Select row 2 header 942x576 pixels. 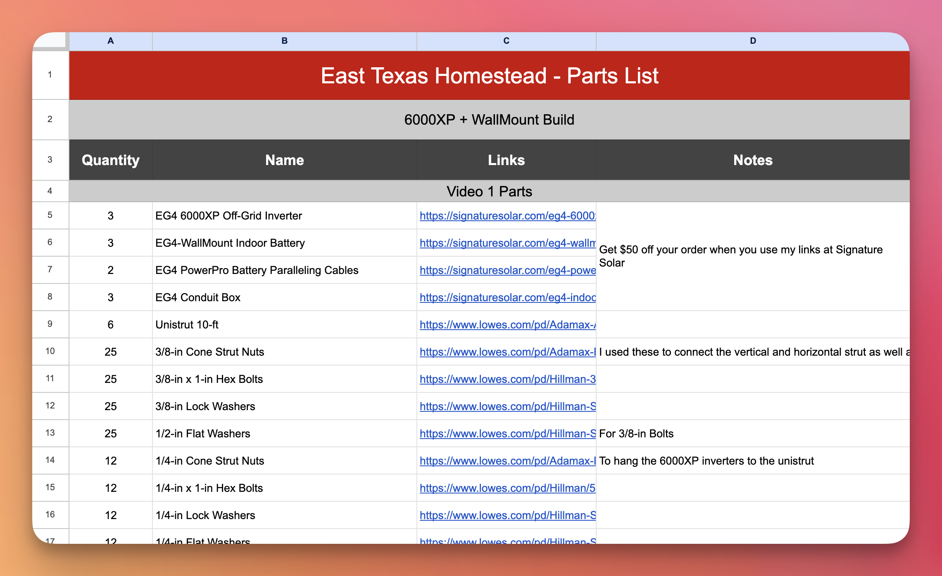point(50,119)
